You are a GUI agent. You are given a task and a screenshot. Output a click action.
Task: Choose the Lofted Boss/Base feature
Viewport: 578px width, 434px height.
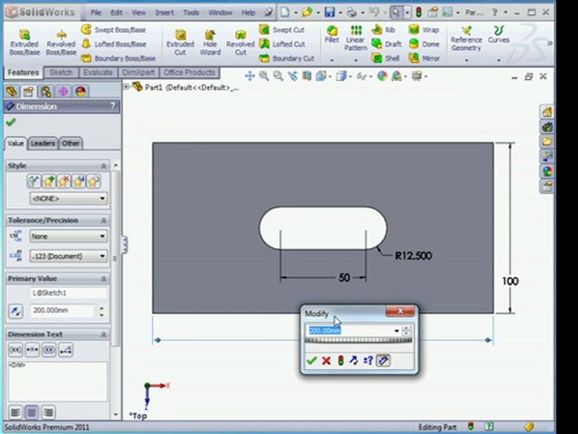[114, 44]
